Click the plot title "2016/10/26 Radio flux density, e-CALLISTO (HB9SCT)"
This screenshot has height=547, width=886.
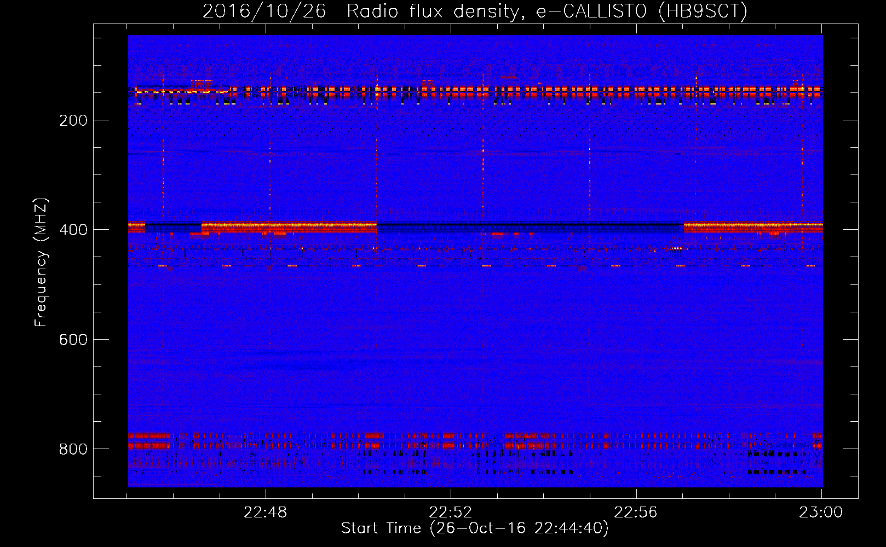coord(475,11)
